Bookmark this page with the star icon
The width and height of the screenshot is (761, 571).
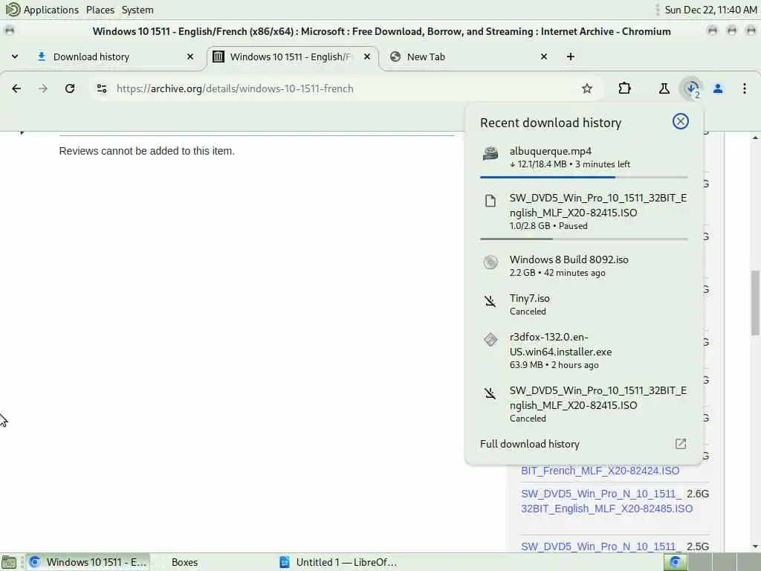pos(587,88)
